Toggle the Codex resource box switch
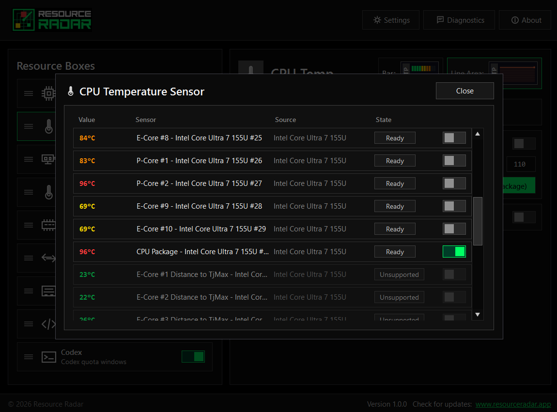557x412 pixels. pos(193,357)
